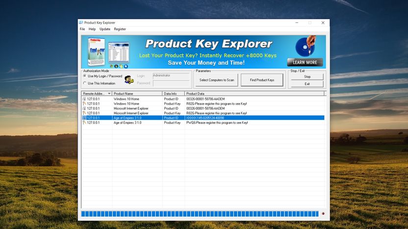Click the Product Name column header
408x229 pixels.
pos(137,93)
